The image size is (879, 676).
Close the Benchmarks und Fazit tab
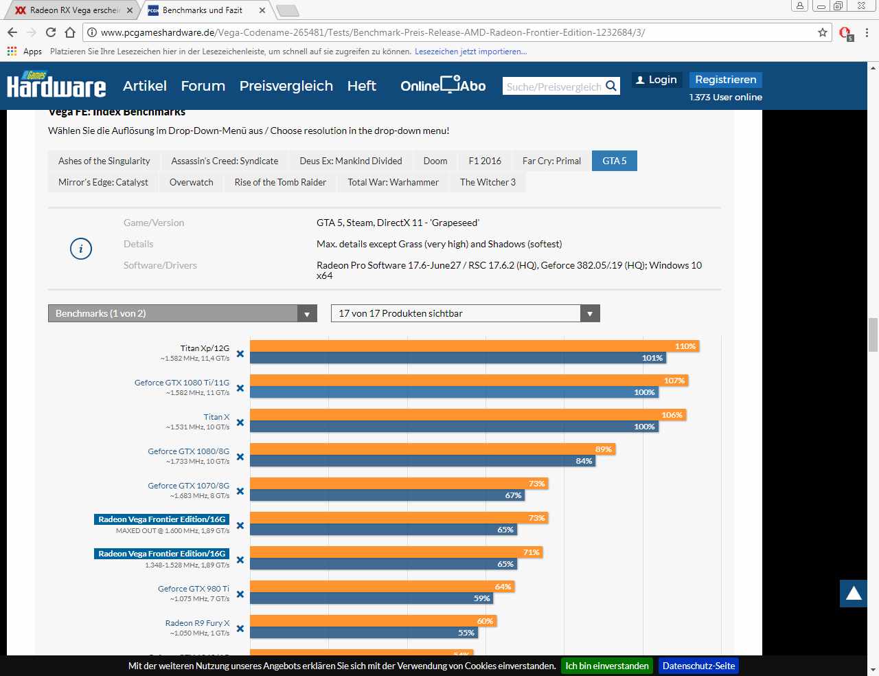262,10
